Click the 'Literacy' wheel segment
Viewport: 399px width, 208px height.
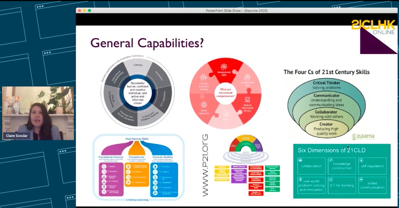click(138, 65)
